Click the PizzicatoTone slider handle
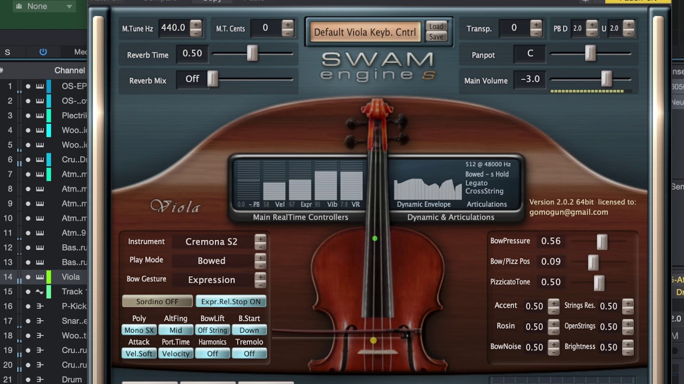 [x=599, y=283]
